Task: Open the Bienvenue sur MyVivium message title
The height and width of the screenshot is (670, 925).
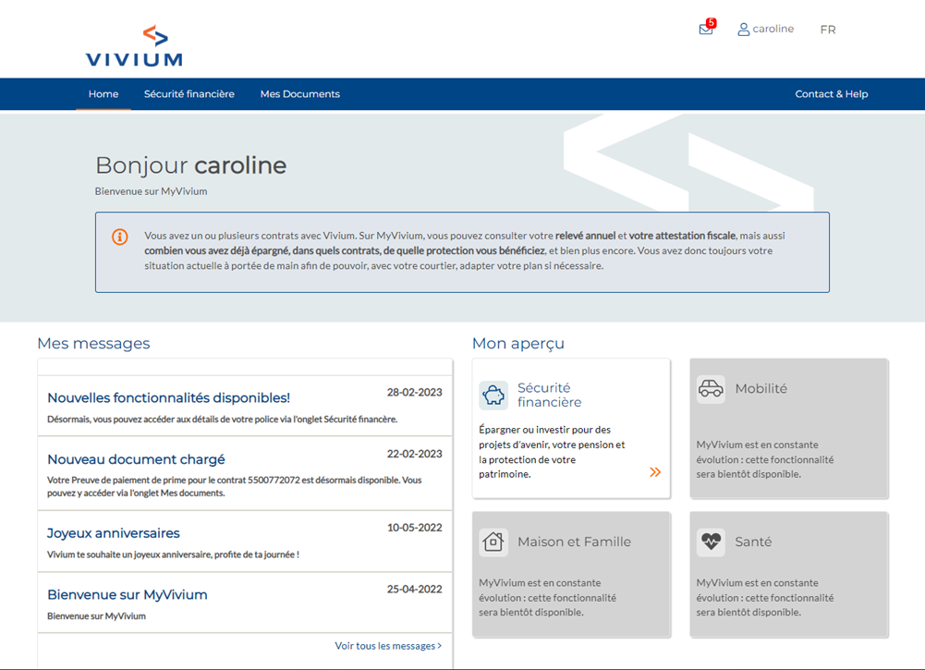Action: pos(128,594)
